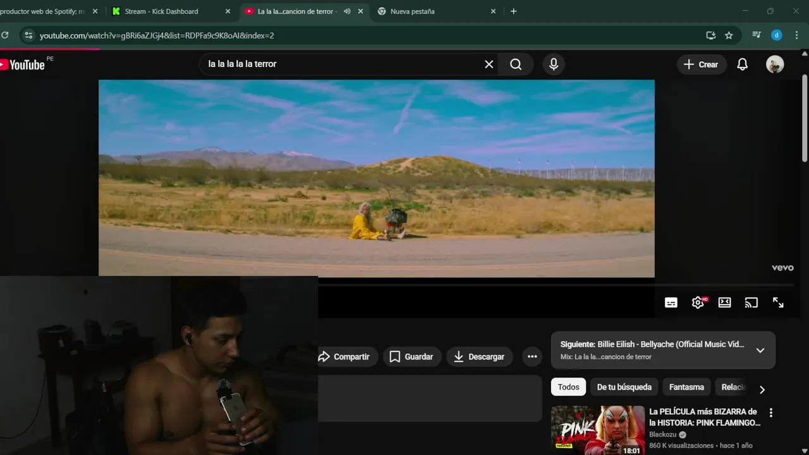This screenshot has width=809, height=455.
Task: Install or cast page from address bar
Action: 710,35
